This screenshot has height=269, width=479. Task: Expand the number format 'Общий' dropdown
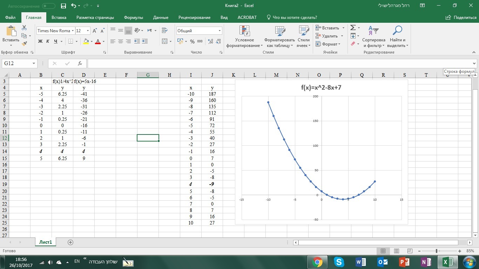click(220, 31)
